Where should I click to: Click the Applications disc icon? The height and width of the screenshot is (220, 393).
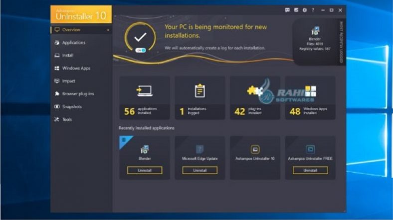pyautogui.click(x=57, y=43)
